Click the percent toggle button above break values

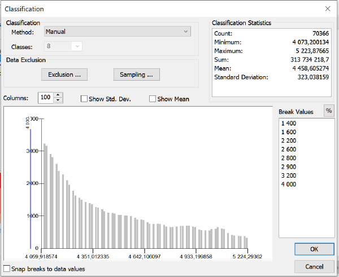click(x=328, y=111)
